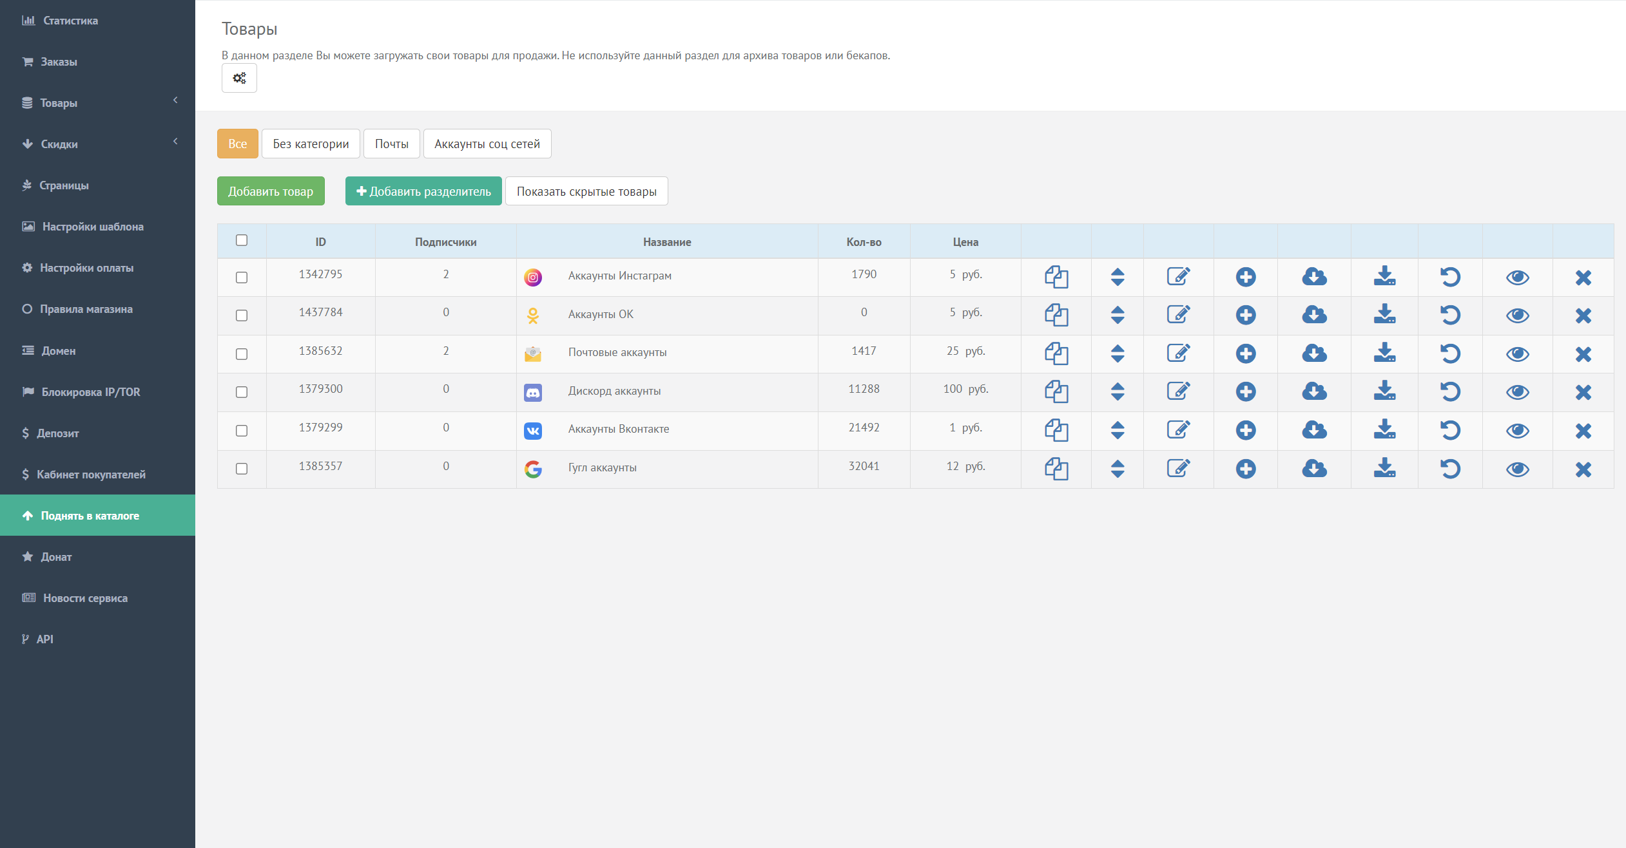Open Правила магазина in the sidebar
The width and height of the screenshot is (1626, 848).
point(97,309)
